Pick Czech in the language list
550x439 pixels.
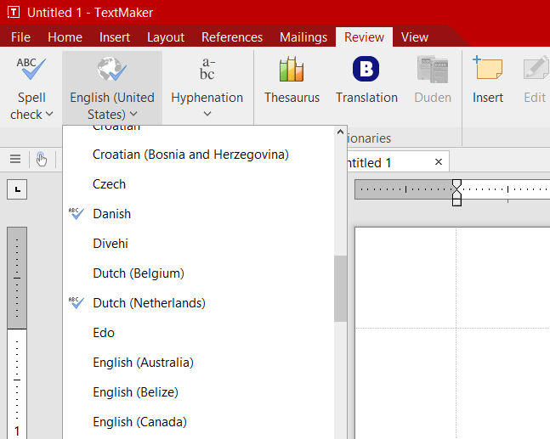[x=109, y=184]
